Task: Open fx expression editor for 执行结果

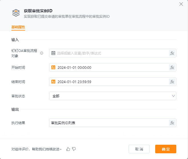Action: pyautogui.click(x=172, y=123)
